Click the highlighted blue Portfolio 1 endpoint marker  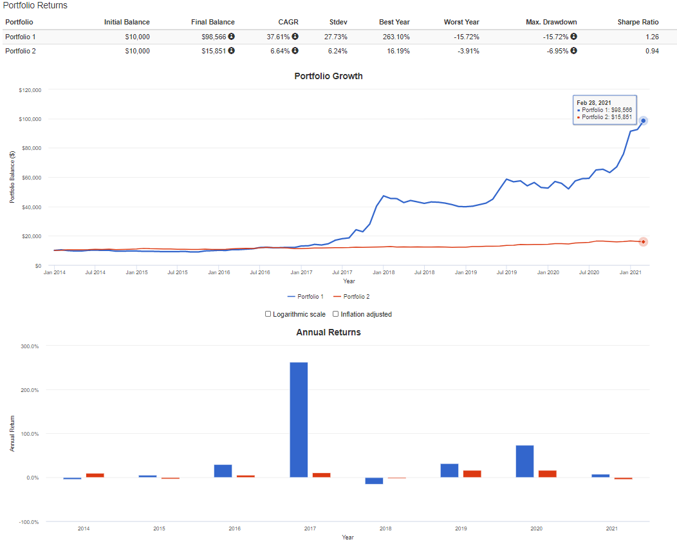tap(643, 120)
